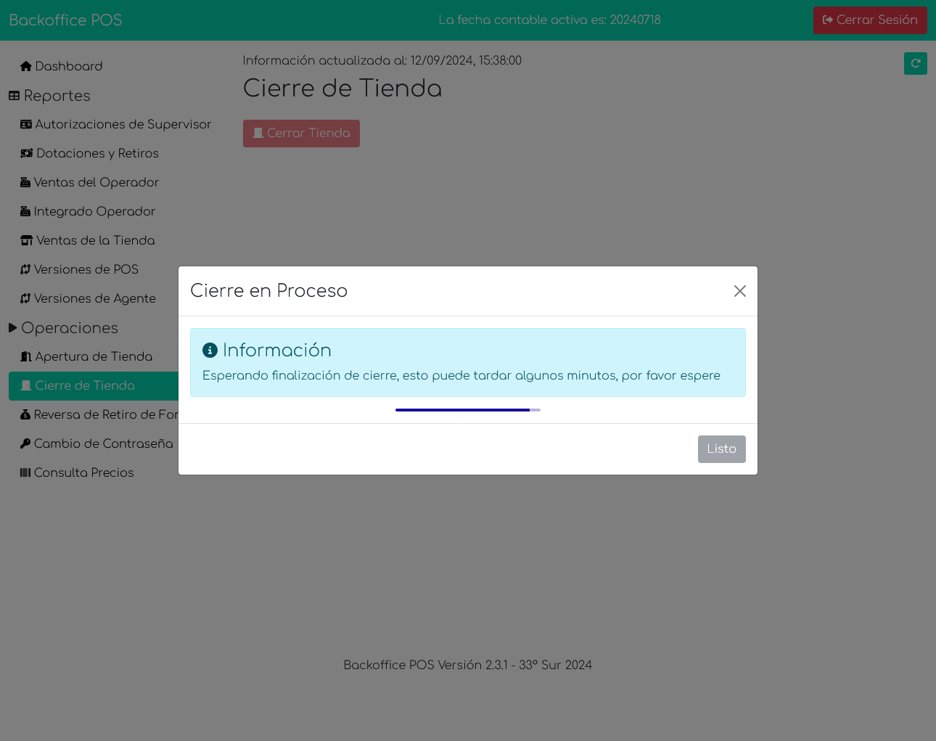Screen dimensions: 936x741
Task: Click the Ventas del Operador register icon
Action: pos(25,182)
